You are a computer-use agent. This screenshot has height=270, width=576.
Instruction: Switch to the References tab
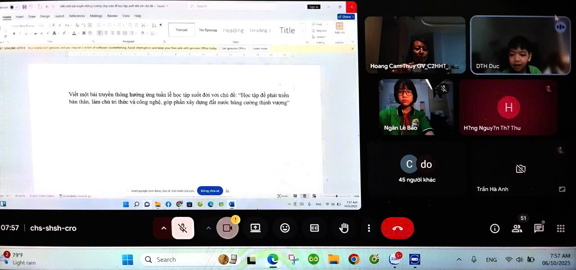tap(77, 16)
